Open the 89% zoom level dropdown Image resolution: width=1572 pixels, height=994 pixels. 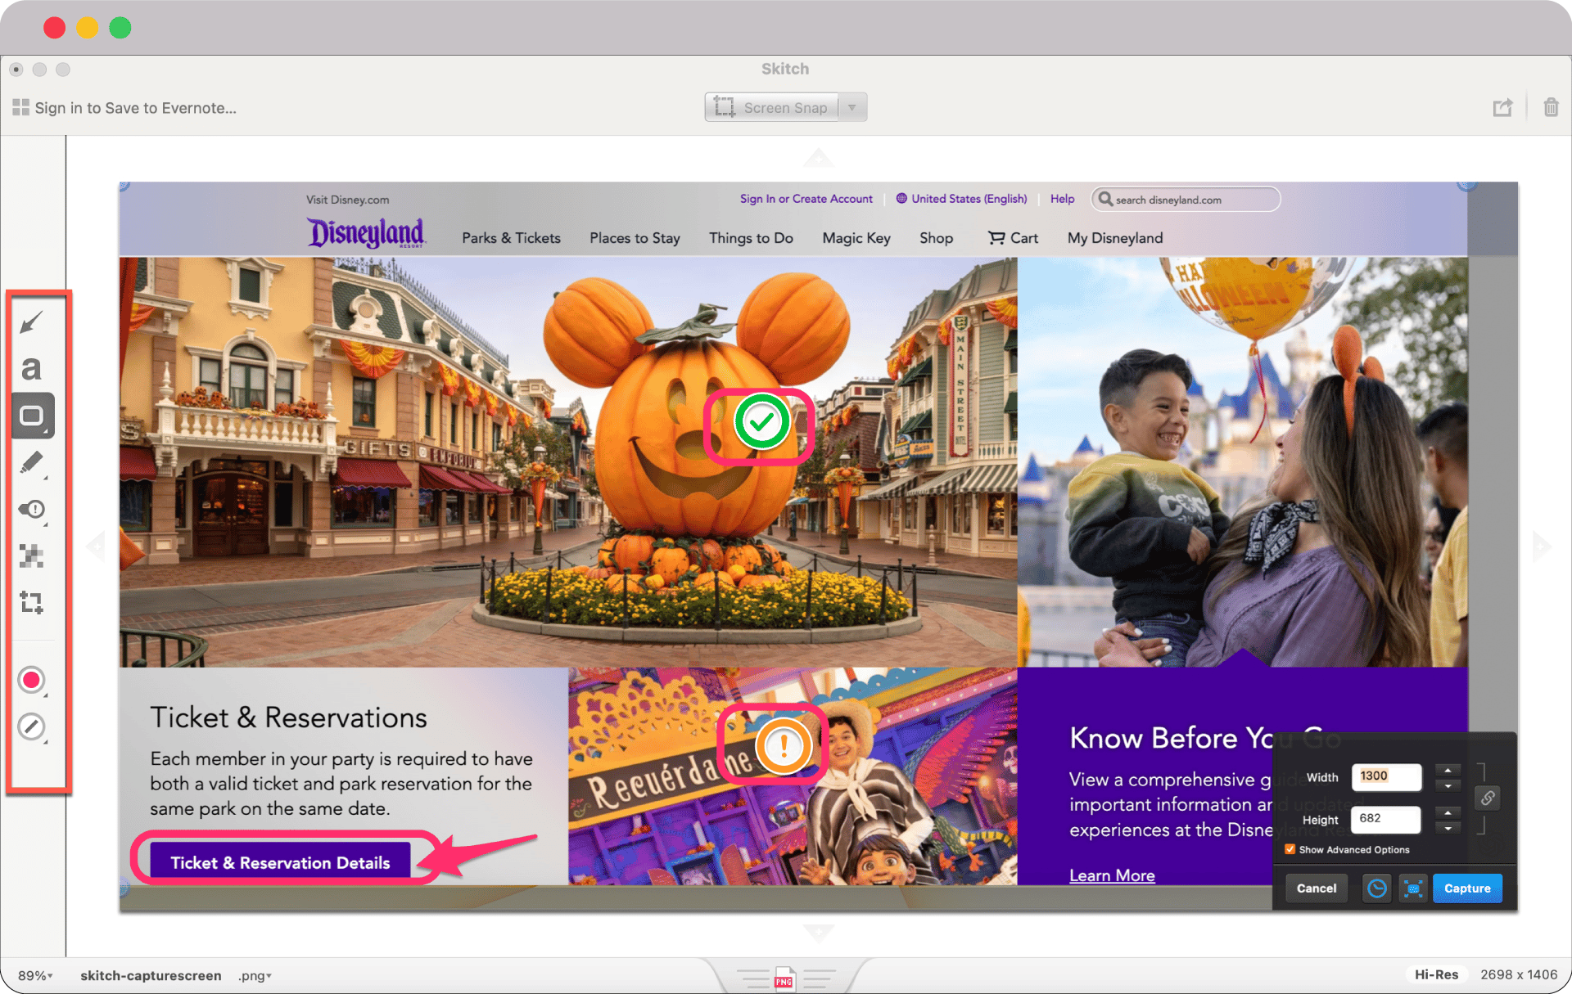tap(35, 975)
